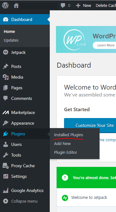
Task: Click the Dashboard gauge icon
Action: tap(6, 19)
